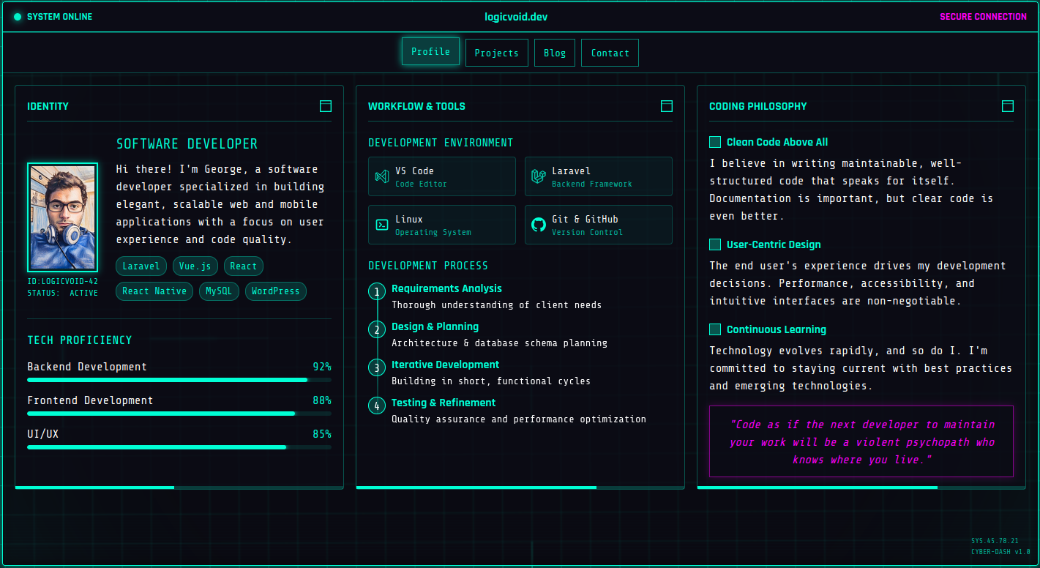
Task: Click the Laravel framework logo icon
Action: tap(538, 176)
